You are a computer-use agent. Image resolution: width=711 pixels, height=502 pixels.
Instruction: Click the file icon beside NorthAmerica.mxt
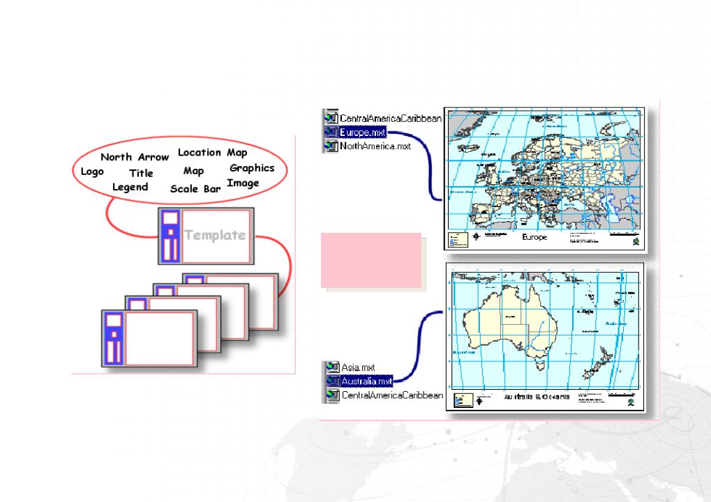pos(331,146)
